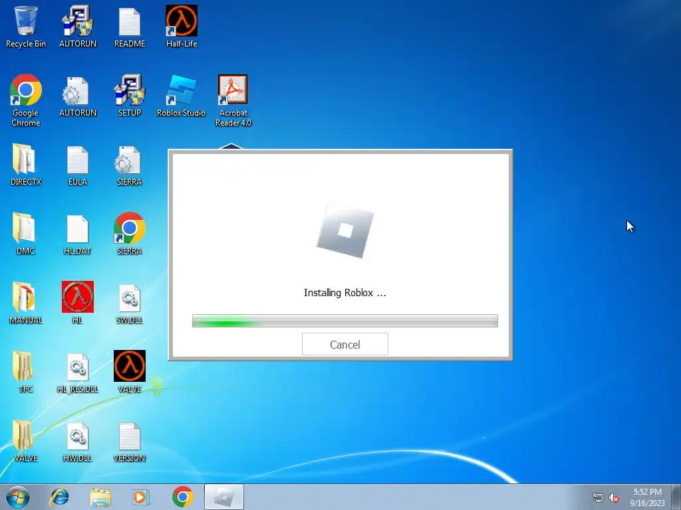Image resolution: width=681 pixels, height=510 pixels.
Task: Select the MANUAL folder icon
Action: coord(26,303)
